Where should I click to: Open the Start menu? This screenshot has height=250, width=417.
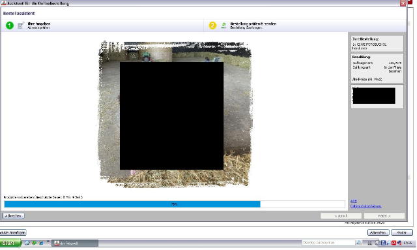coord(10,243)
